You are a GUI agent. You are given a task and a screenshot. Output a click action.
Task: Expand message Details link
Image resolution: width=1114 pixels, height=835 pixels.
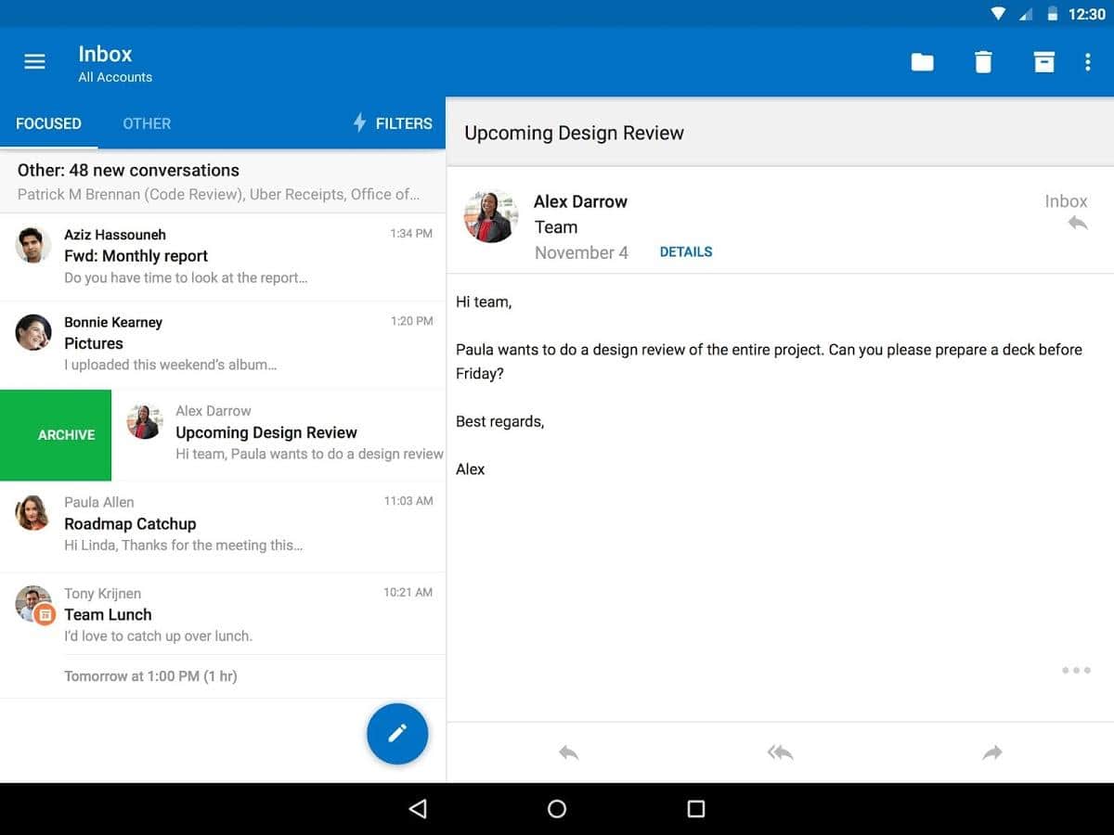click(686, 251)
